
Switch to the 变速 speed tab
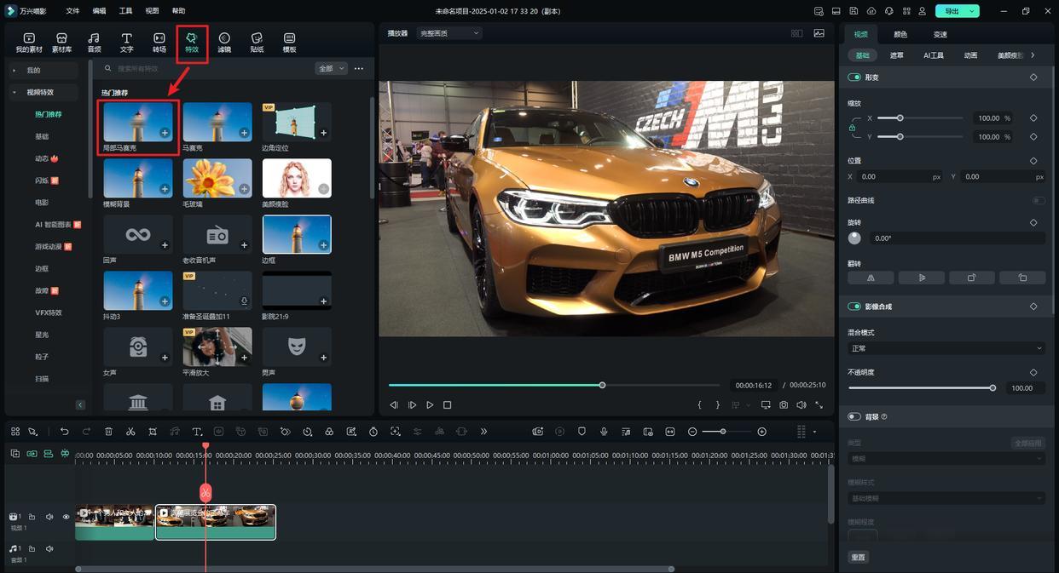[x=940, y=34]
